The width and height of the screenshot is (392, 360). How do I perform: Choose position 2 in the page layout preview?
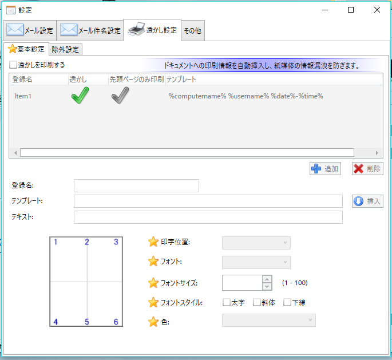87,242
